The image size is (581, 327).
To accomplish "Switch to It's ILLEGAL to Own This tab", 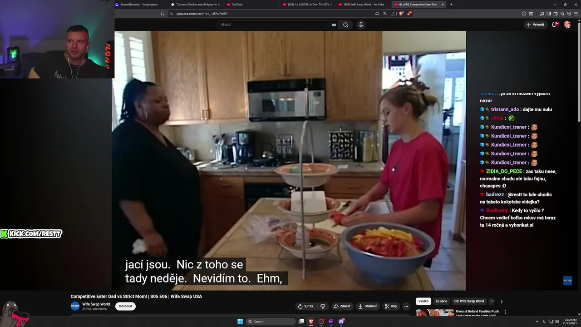I will click(308, 4).
